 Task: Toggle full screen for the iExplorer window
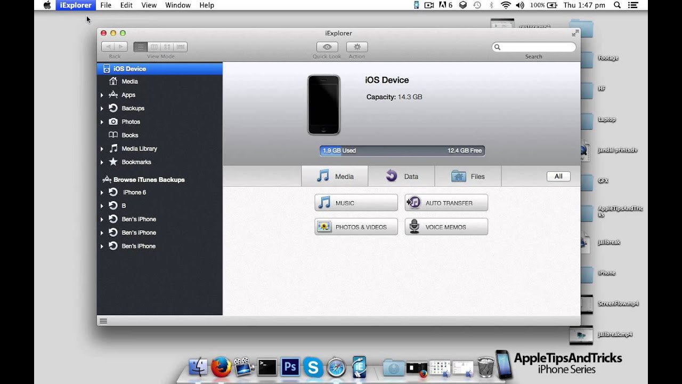[x=575, y=33]
